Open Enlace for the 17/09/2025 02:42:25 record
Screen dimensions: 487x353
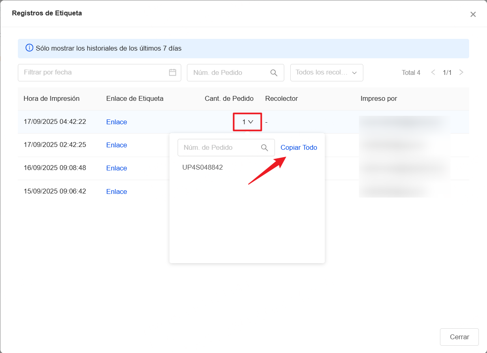(116, 145)
